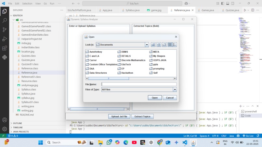Open WhatsApp from the taskbar
The width and height of the screenshot is (262, 147).
109,142
